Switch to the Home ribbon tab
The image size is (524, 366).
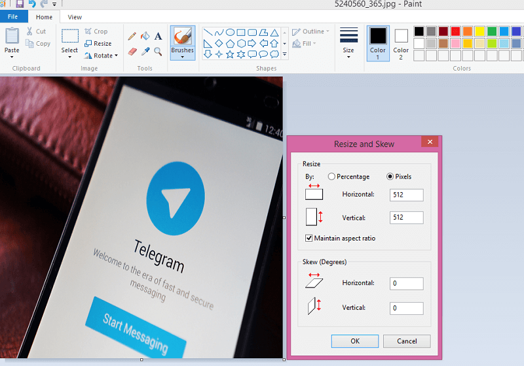tap(44, 17)
